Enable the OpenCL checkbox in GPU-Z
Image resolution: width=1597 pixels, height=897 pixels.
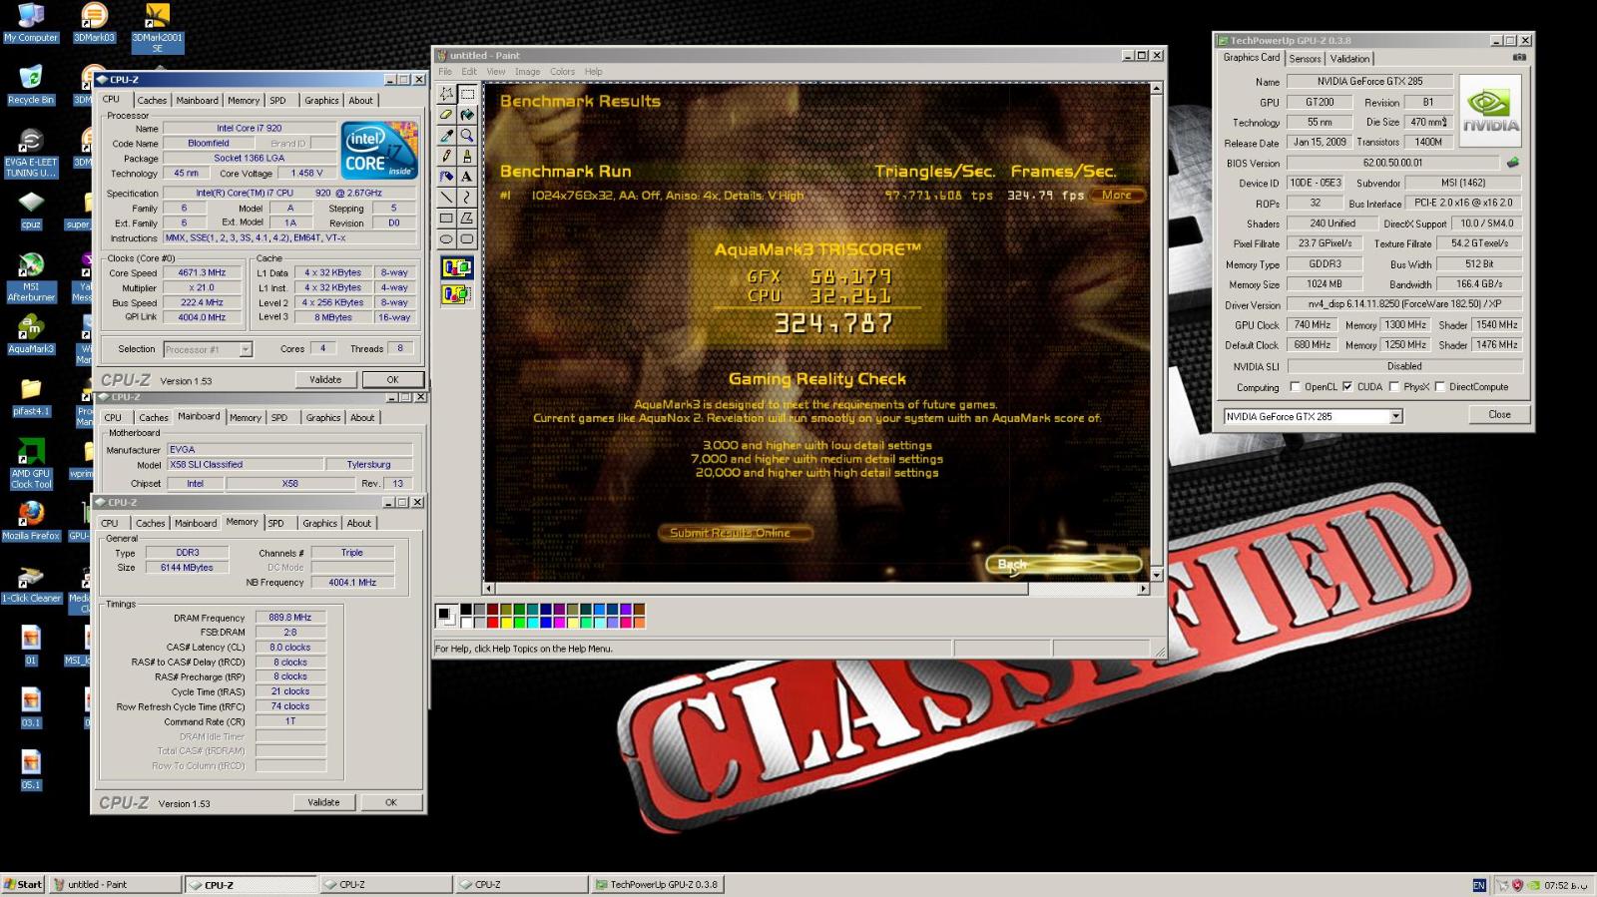click(x=1296, y=387)
